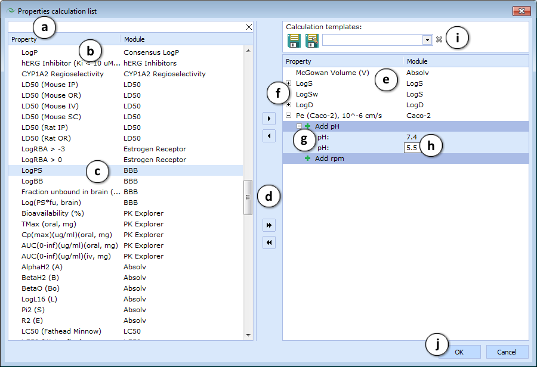537x367 pixels.
Task: Open the calculation templates dropdown
Action: (x=427, y=40)
